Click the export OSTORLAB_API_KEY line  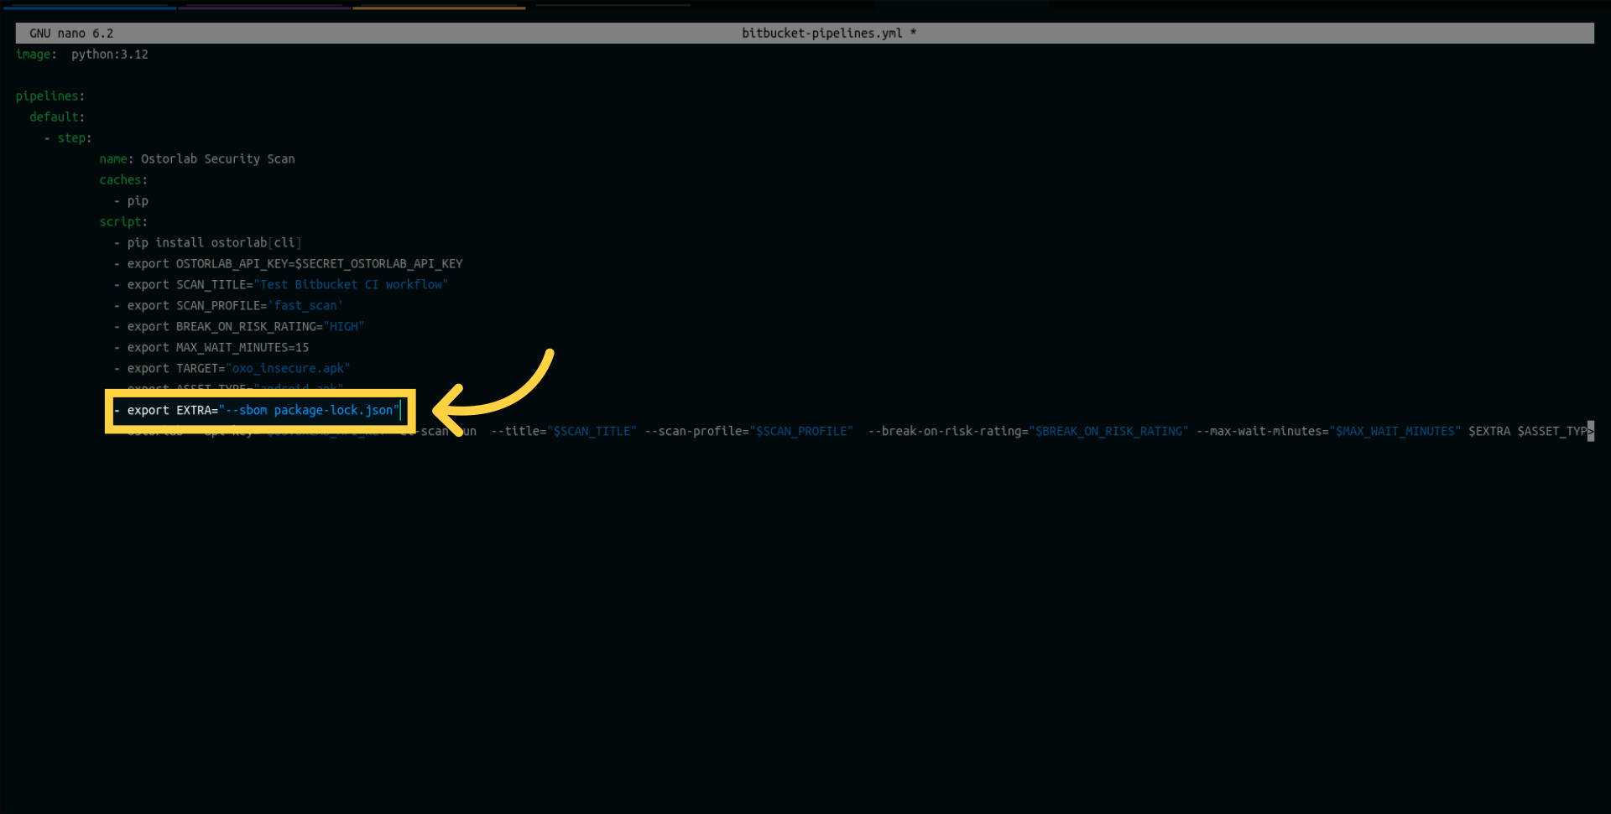coord(294,264)
